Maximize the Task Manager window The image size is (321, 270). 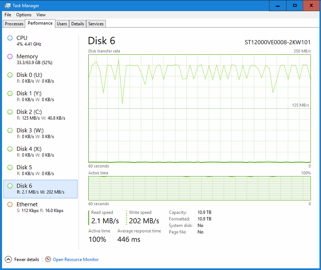(295, 6)
